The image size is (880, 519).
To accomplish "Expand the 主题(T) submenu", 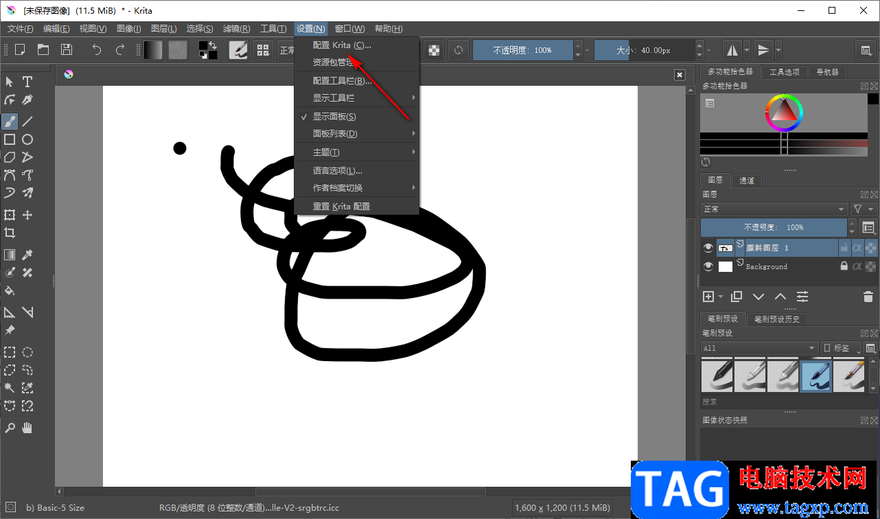I will [x=356, y=152].
